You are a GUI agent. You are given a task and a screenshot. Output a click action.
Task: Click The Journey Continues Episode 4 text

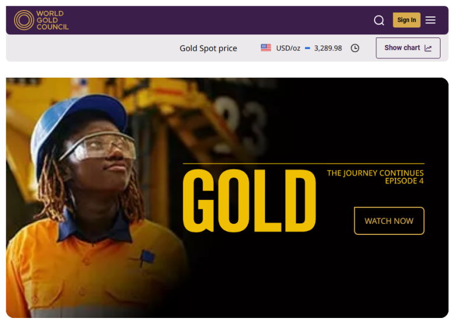(375, 177)
